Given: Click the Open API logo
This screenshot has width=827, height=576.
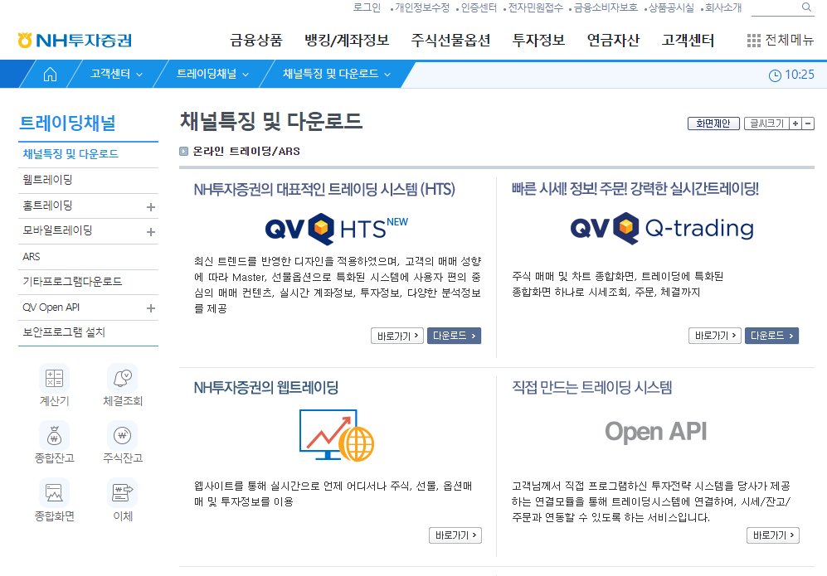Looking at the screenshot, I should coord(655,432).
